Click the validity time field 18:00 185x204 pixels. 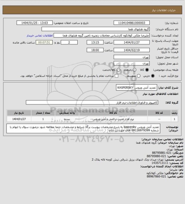[x=95, y=50]
